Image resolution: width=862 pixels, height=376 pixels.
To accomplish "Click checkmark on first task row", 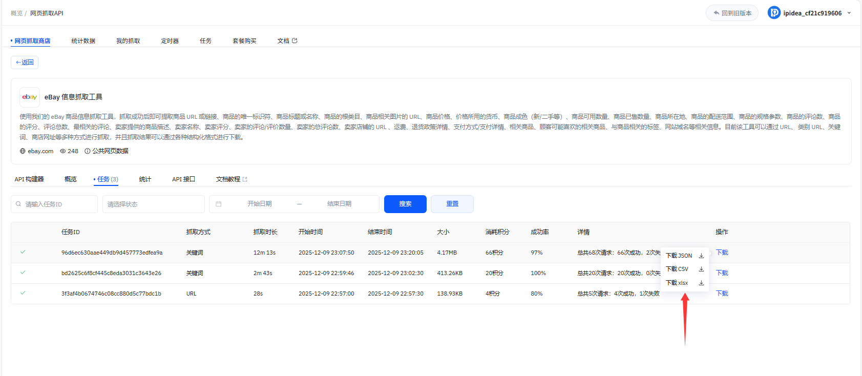I will coord(23,252).
